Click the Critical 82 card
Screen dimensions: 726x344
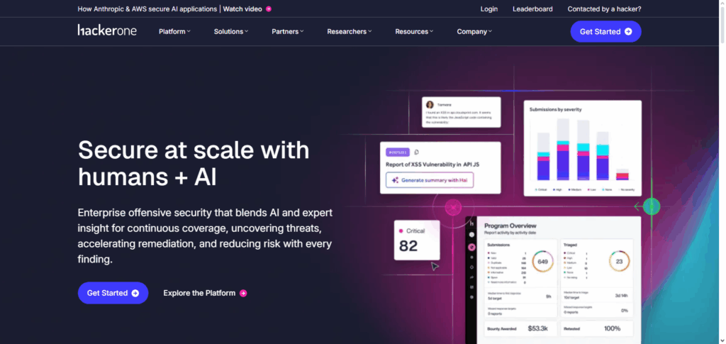tap(417, 240)
